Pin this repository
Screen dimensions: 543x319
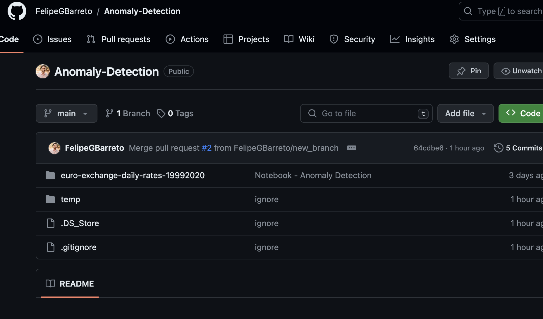click(x=469, y=71)
